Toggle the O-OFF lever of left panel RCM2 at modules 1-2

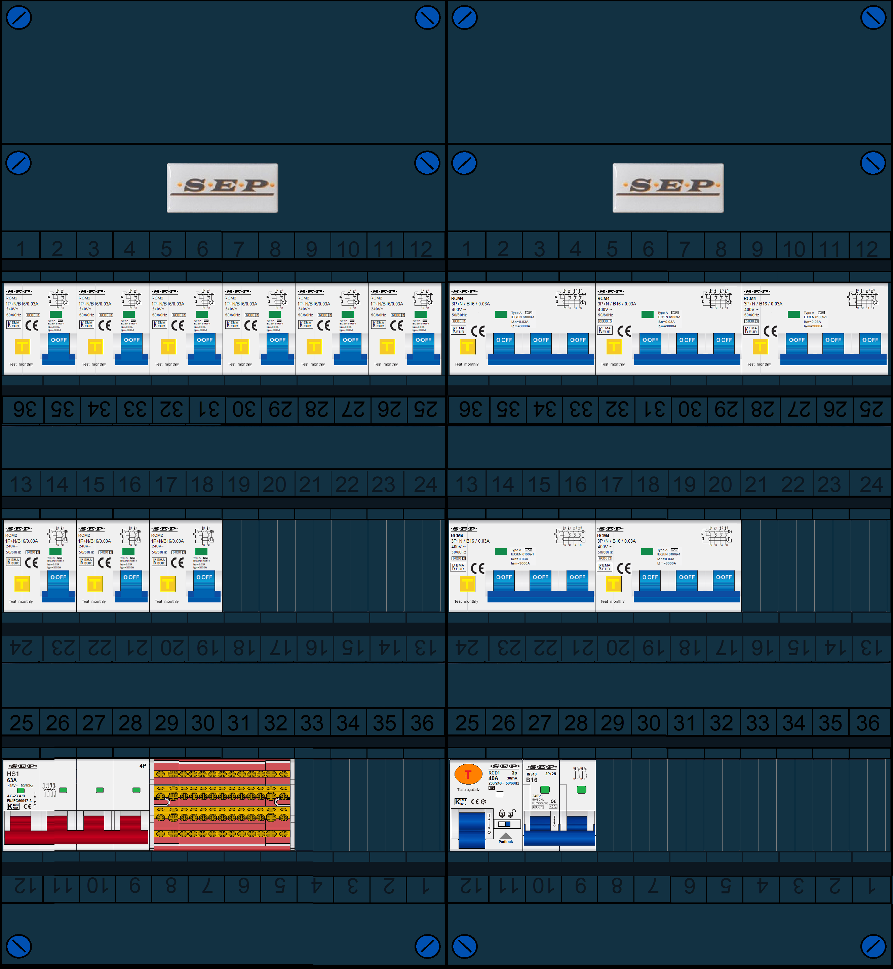tap(59, 348)
